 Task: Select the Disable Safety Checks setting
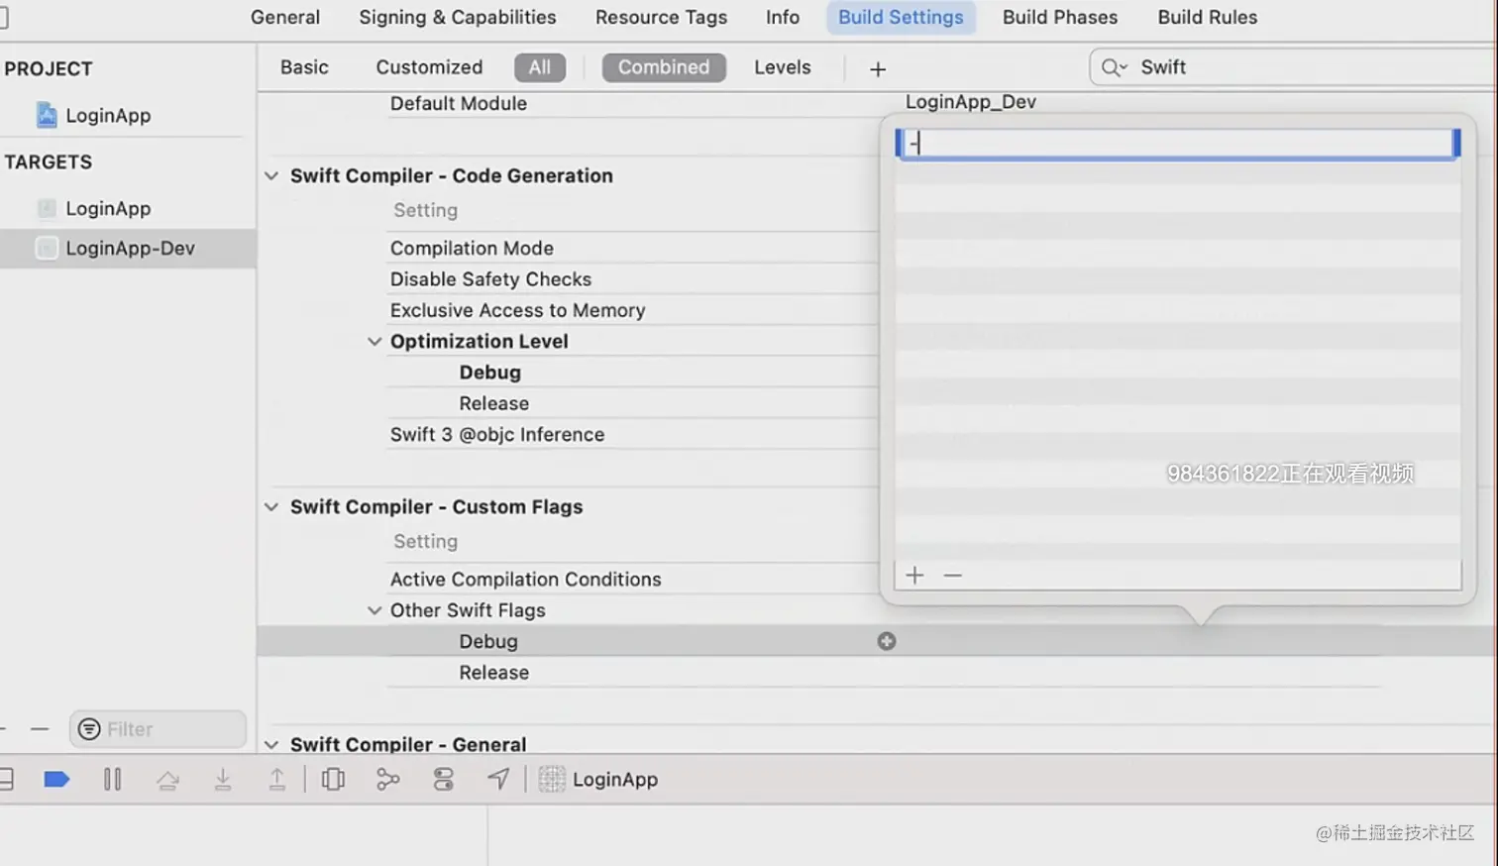(490, 279)
